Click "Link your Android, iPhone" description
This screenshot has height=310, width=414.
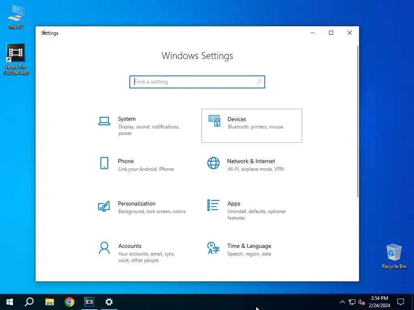[146, 169]
